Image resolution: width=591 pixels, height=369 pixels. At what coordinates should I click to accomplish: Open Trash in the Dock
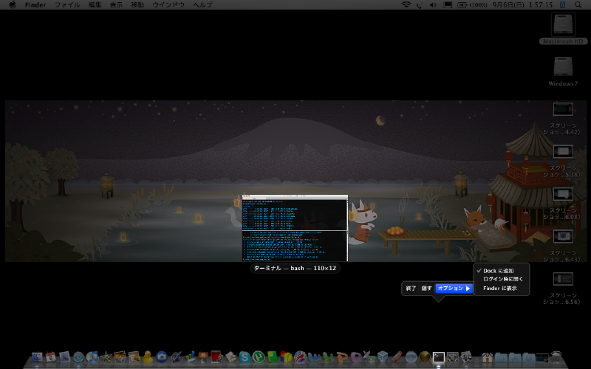[556, 356]
